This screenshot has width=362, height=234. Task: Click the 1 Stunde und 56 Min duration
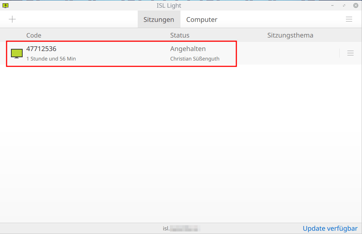[x=51, y=59]
